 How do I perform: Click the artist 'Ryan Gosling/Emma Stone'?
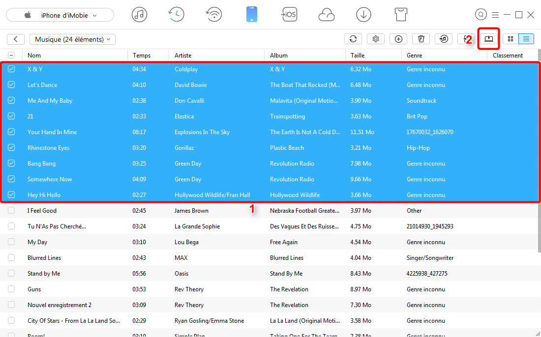[x=209, y=320]
